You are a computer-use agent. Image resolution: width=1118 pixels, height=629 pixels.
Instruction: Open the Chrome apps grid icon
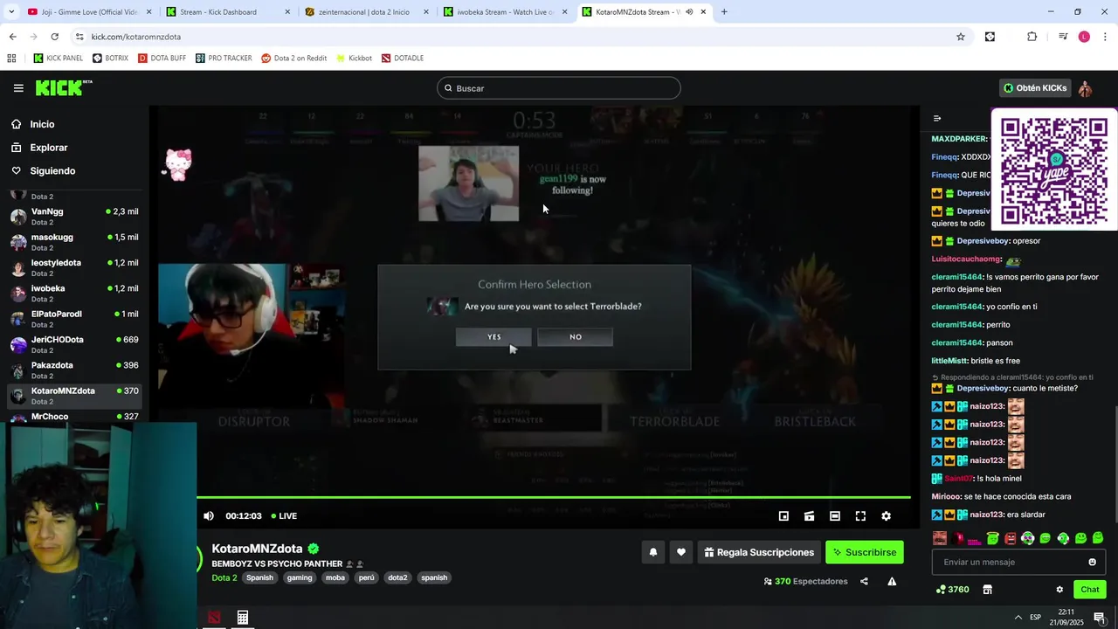pyautogui.click(x=11, y=59)
